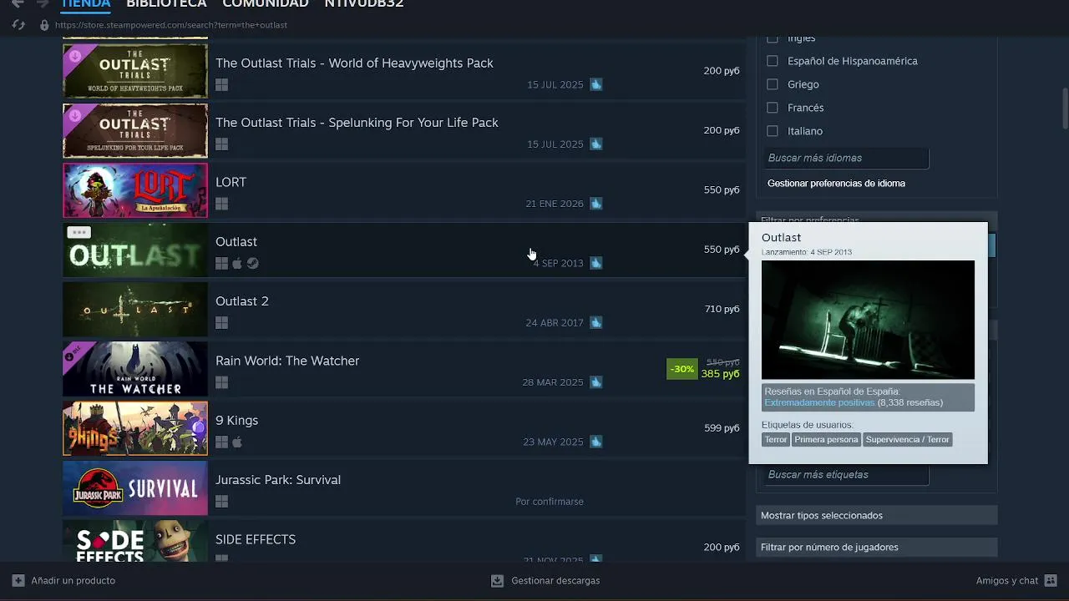Open Amigos y chat
The height and width of the screenshot is (601, 1069).
point(1007,580)
